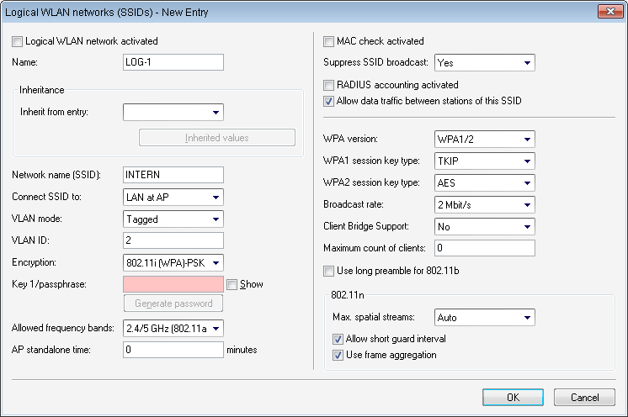Enable Logical WLAN network activated checkbox
Screen dimensions: 628x417
tap(19, 41)
